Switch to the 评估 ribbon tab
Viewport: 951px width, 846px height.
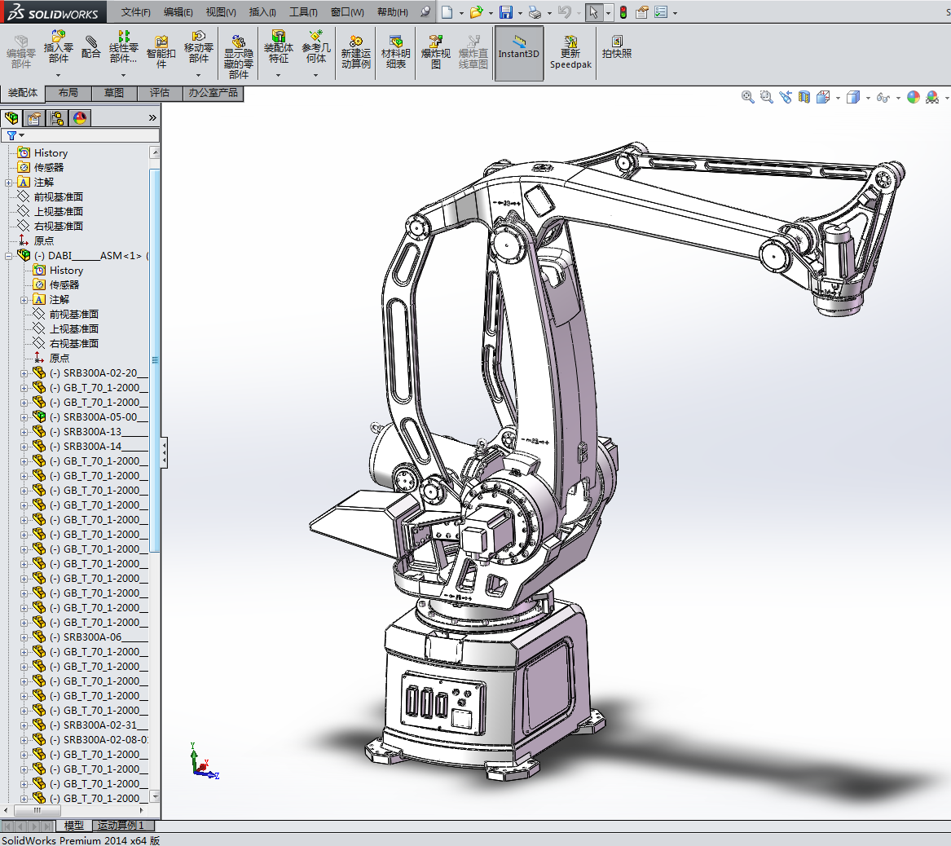point(160,93)
